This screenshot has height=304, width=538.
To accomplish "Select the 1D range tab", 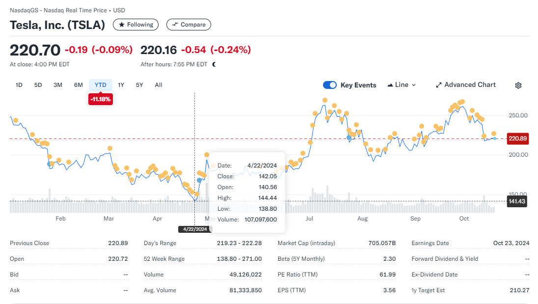I will tap(19, 85).
